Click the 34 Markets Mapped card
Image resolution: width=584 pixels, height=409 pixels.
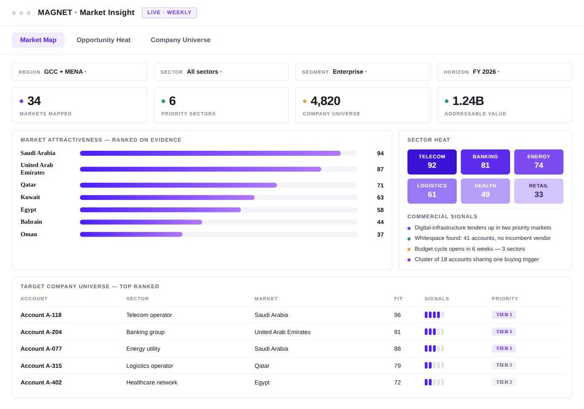[80, 105]
